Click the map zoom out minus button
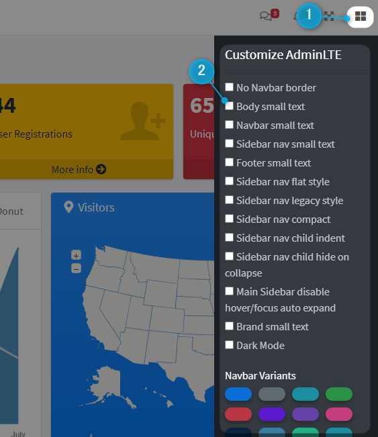Image resolution: width=378 pixels, height=437 pixels. pyautogui.click(x=76, y=269)
